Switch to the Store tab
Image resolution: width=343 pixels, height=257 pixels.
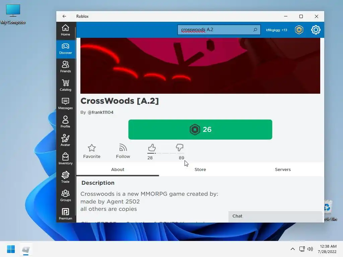point(200,170)
